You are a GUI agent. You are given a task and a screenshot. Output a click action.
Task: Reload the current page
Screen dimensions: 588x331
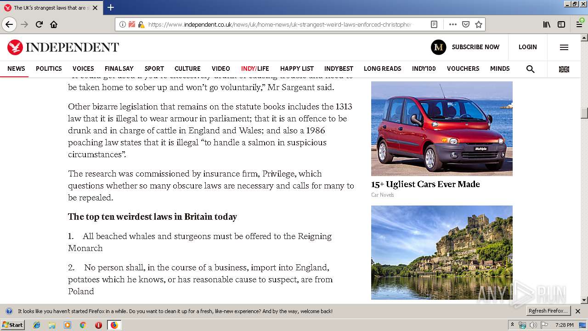click(x=39, y=24)
